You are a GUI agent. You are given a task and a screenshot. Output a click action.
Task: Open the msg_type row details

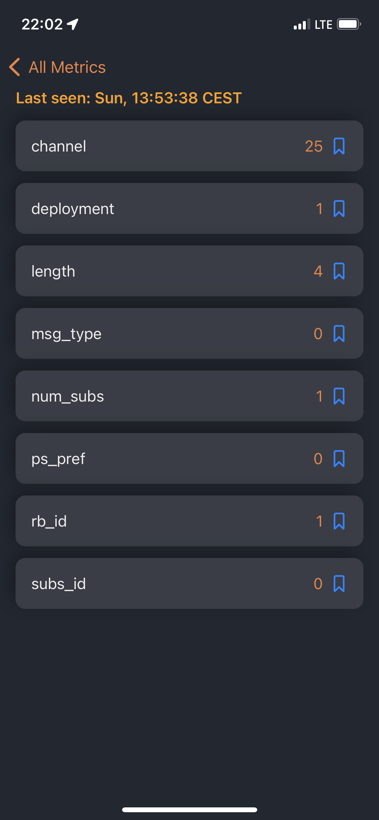189,334
